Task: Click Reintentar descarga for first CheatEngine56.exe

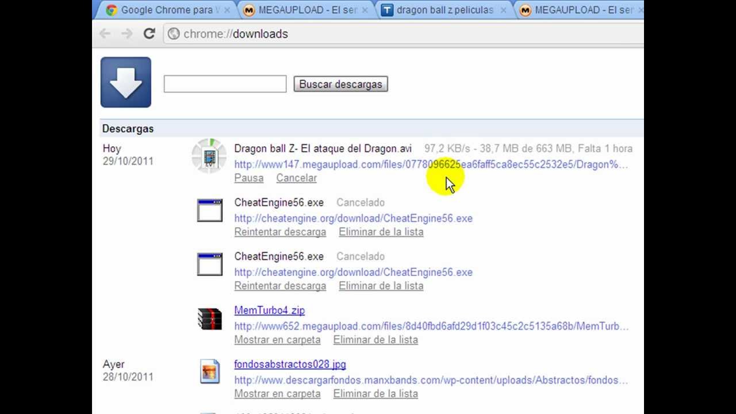Action: [x=280, y=232]
